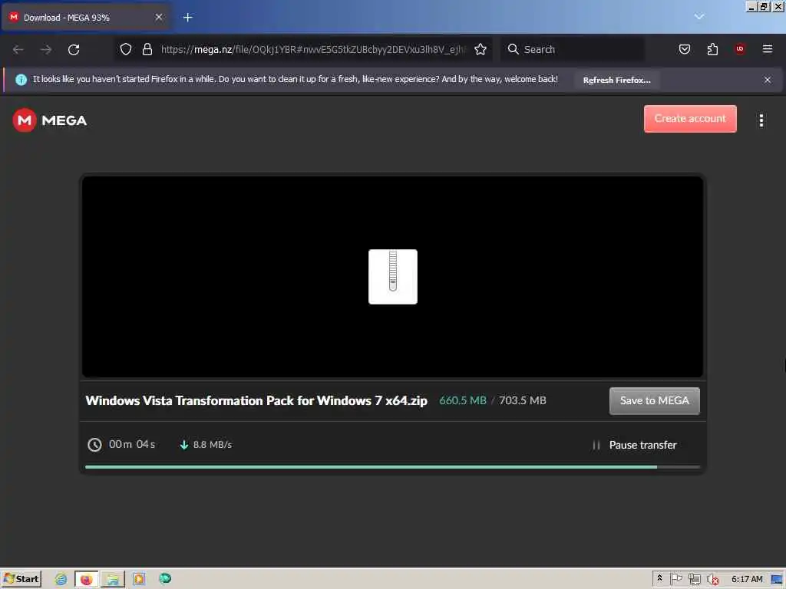Click the Save to MEGA button
Screen dimensions: 786x589
654,400
